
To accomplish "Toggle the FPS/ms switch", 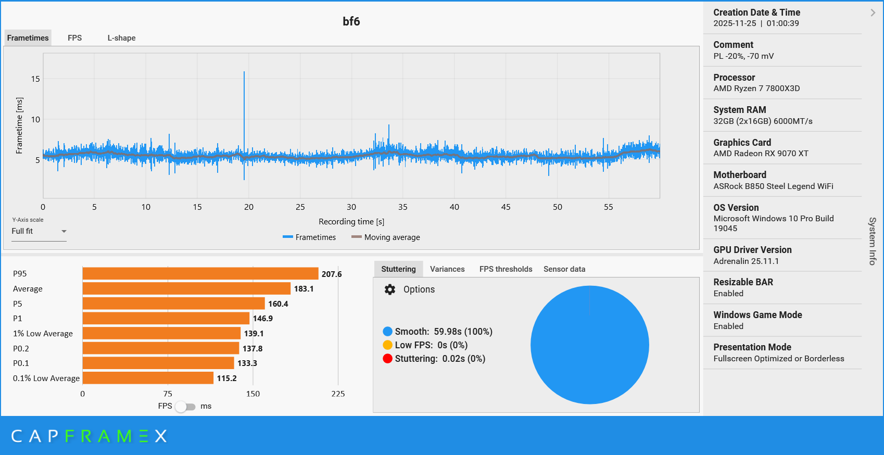I will click(x=185, y=407).
